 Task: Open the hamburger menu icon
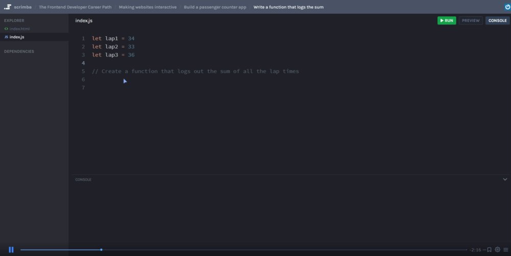[x=506, y=249]
